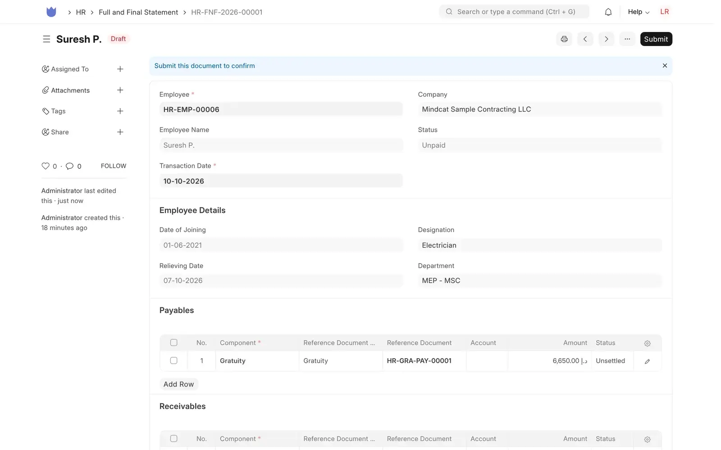Select all rows in Payables table
This screenshot has width=721, height=450.
pos(173,342)
